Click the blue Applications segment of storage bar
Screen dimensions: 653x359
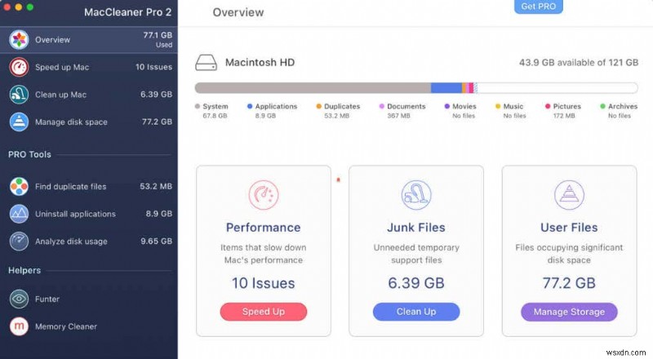(446, 88)
